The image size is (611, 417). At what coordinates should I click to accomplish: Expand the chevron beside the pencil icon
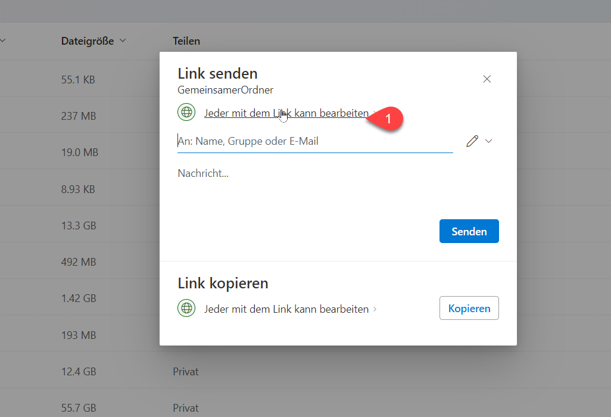[489, 141]
